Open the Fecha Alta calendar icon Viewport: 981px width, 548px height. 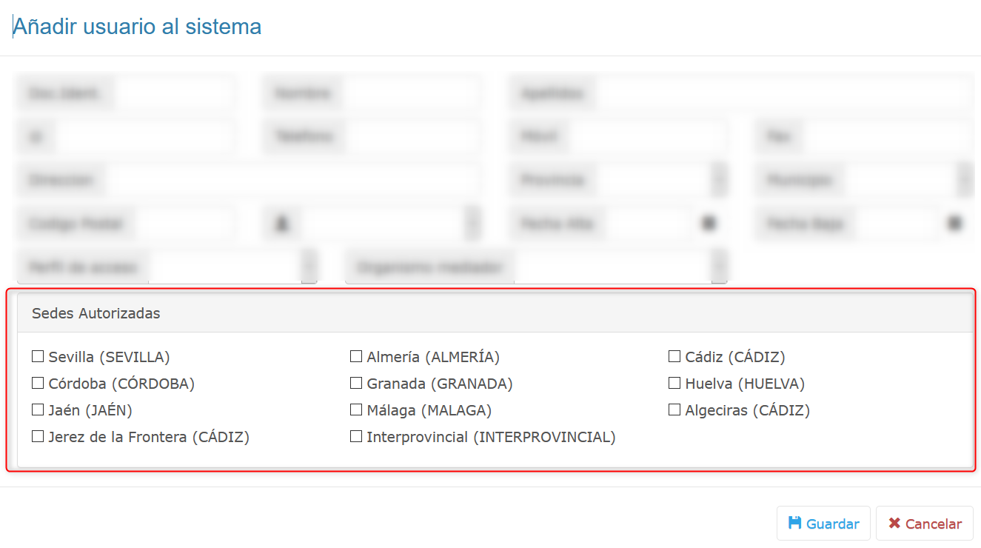(x=709, y=223)
